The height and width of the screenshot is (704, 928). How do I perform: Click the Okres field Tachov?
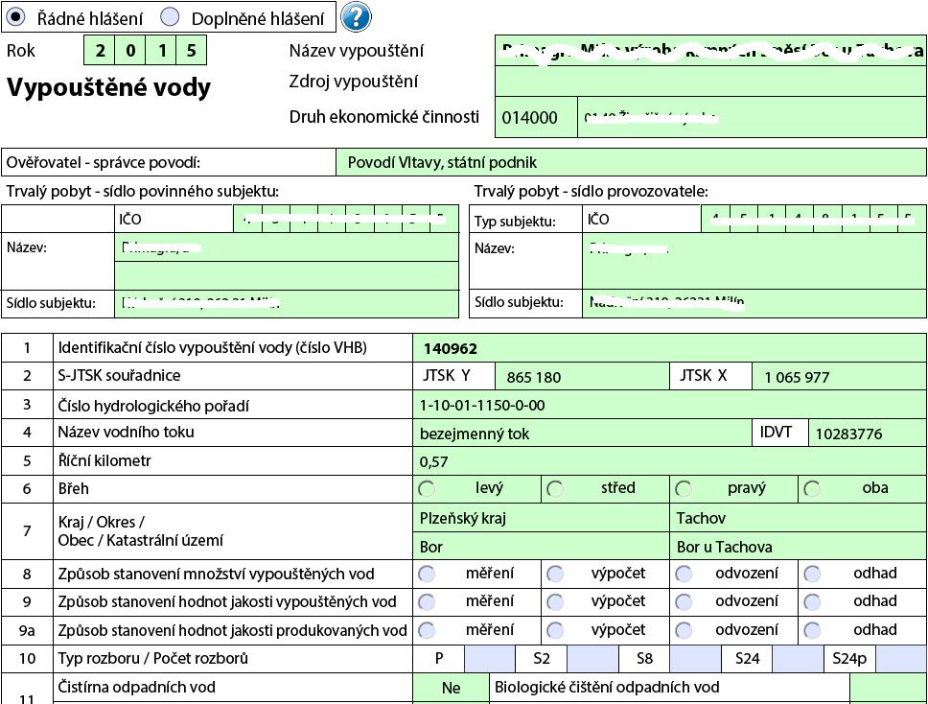799,518
